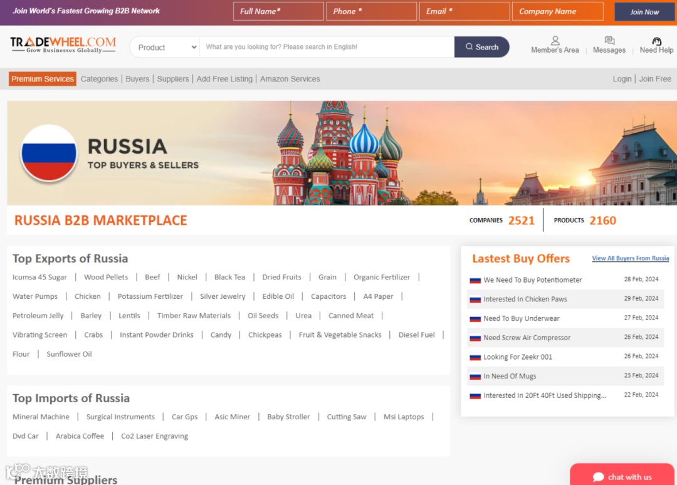This screenshot has height=485, width=677.
Task: Click the chat with us bubble
Action: pyautogui.click(x=622, y=474)
